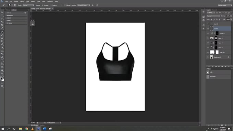Lock transparent pixels

211,19
